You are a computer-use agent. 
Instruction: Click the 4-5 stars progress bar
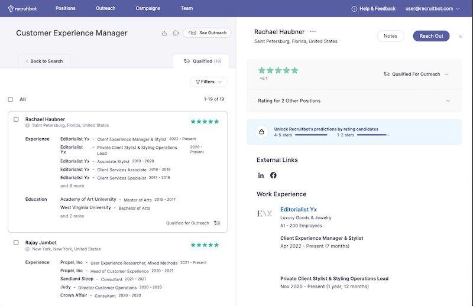point(311,135)
